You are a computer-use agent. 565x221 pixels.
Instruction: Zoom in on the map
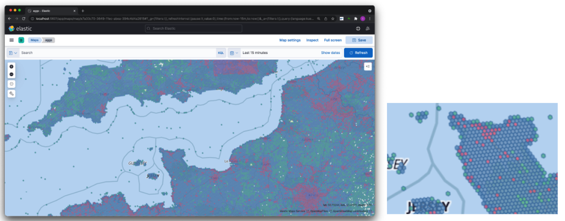click(x=11, y=66)
